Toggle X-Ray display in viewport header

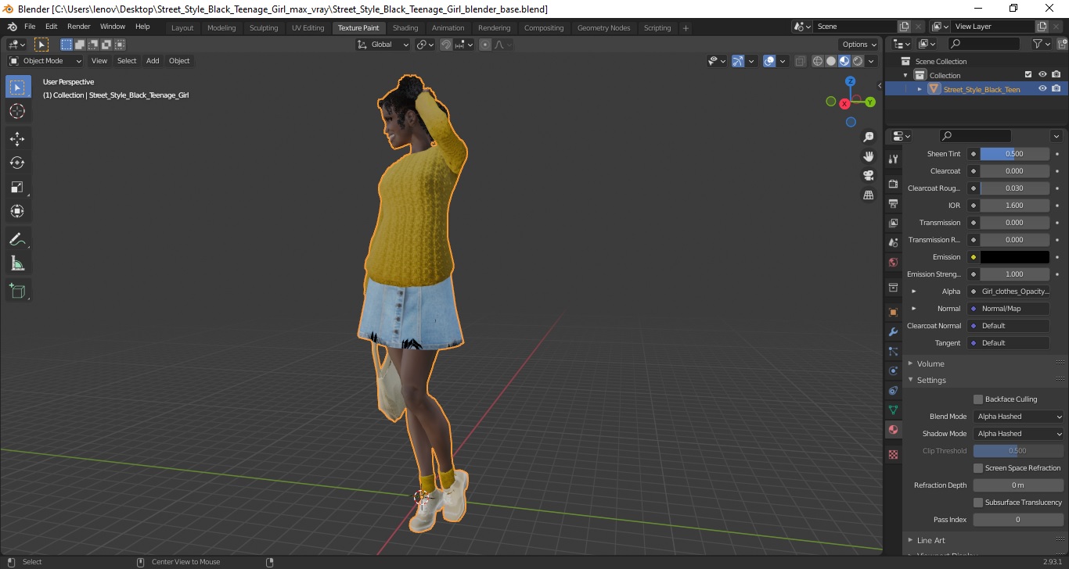[800, 61]
